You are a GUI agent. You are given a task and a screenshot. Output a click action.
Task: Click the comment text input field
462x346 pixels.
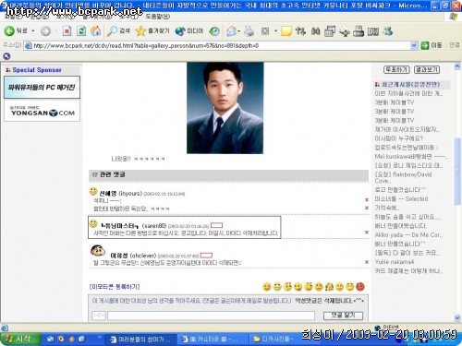click(211, 316)
